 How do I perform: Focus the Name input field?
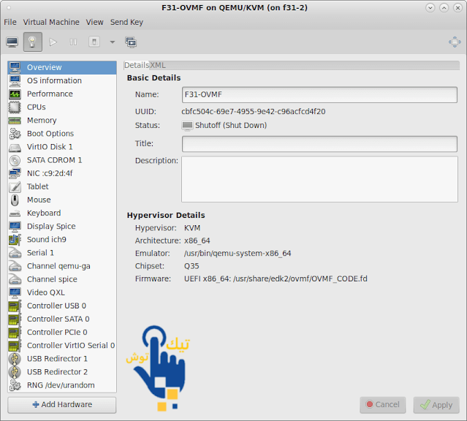pos(319,95)
